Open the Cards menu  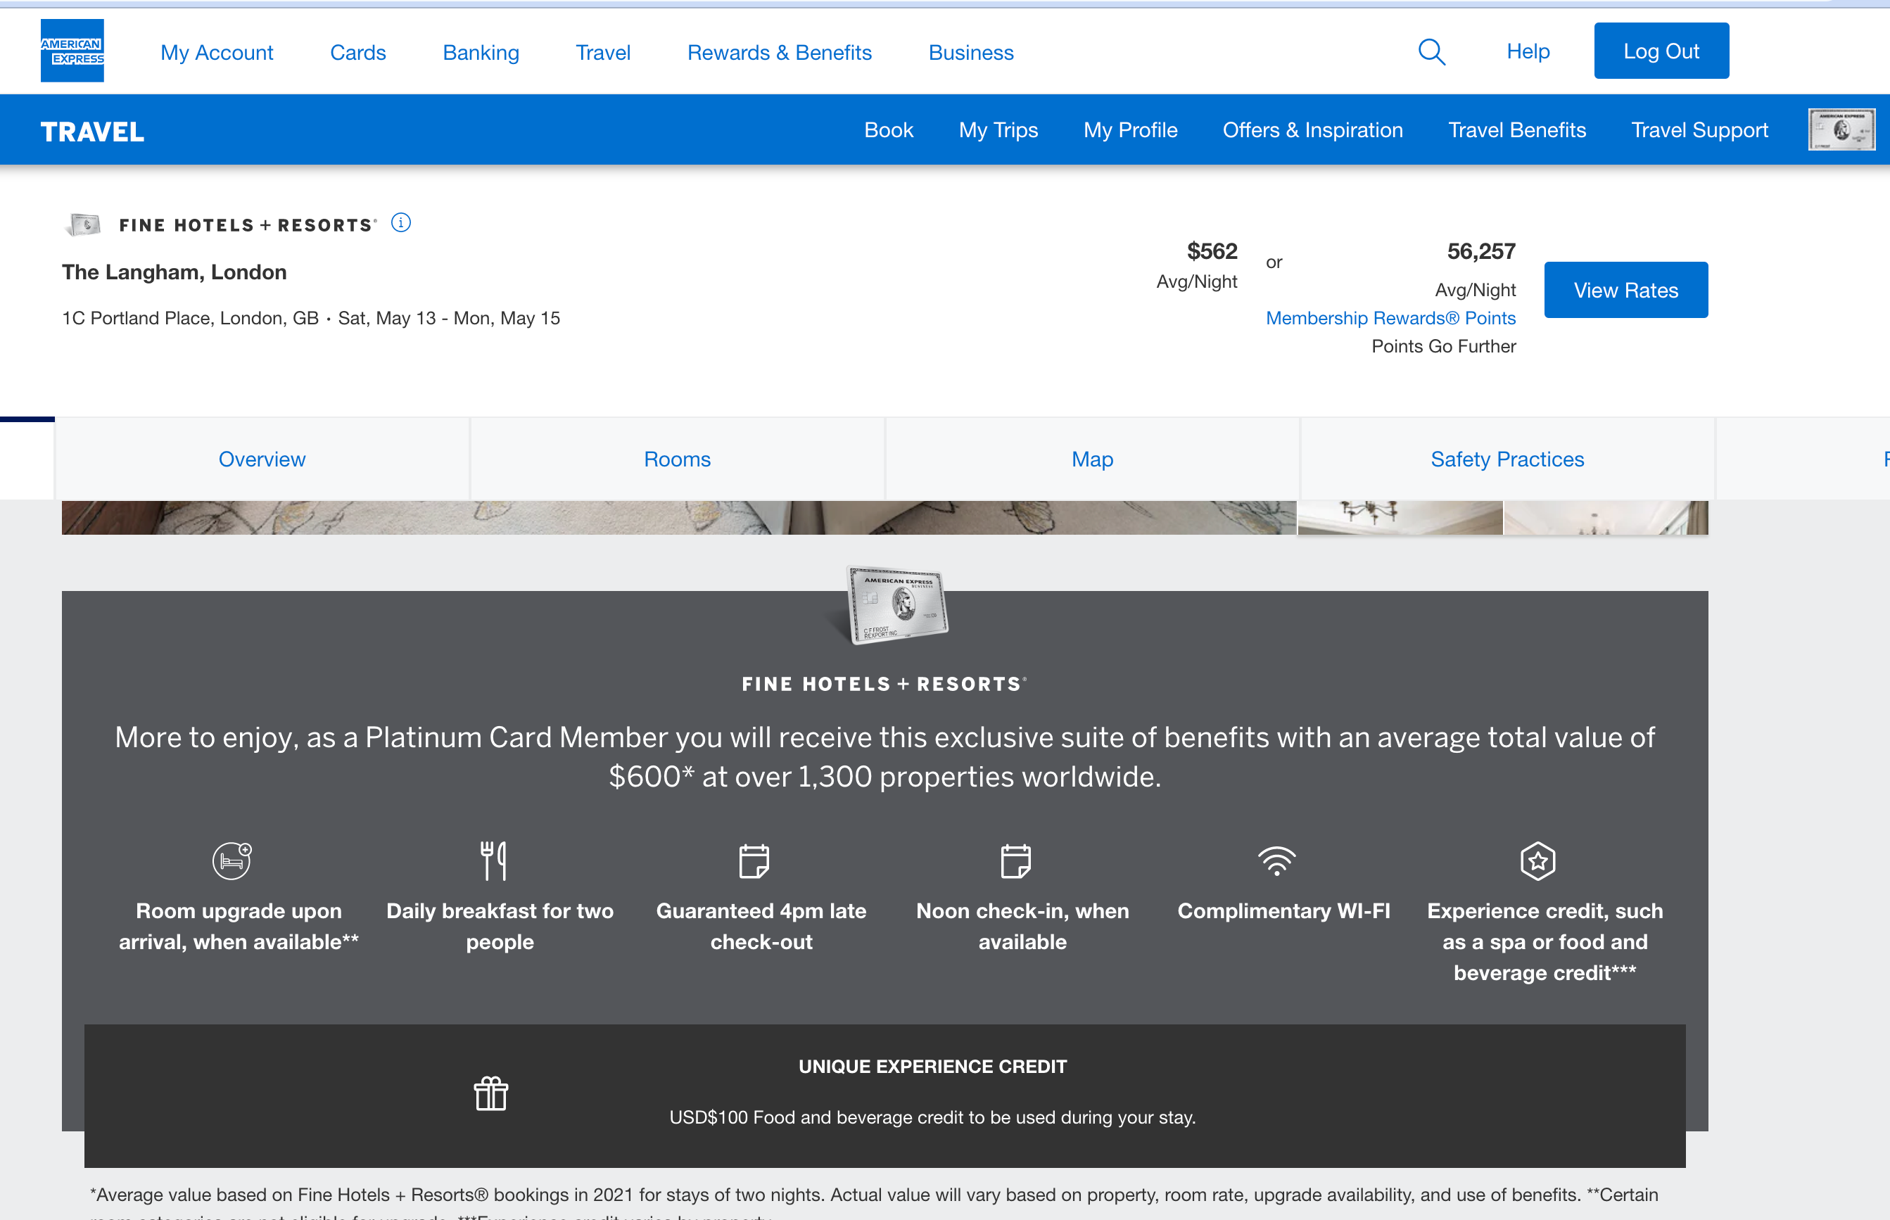pyautogui.click(x=358, y=52)
